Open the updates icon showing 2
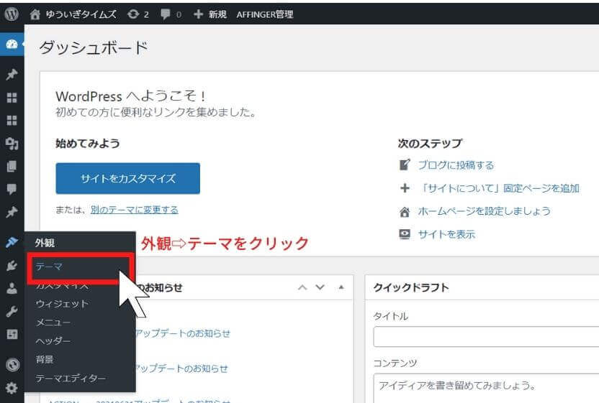599x403 pixels. (138, 14)
